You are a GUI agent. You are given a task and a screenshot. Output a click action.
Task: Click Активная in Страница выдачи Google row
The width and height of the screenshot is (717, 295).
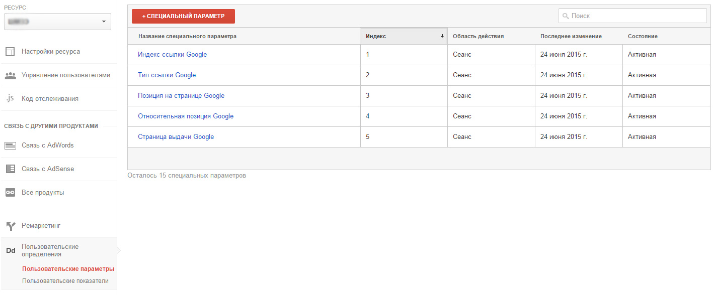click(x=642, y=137)
